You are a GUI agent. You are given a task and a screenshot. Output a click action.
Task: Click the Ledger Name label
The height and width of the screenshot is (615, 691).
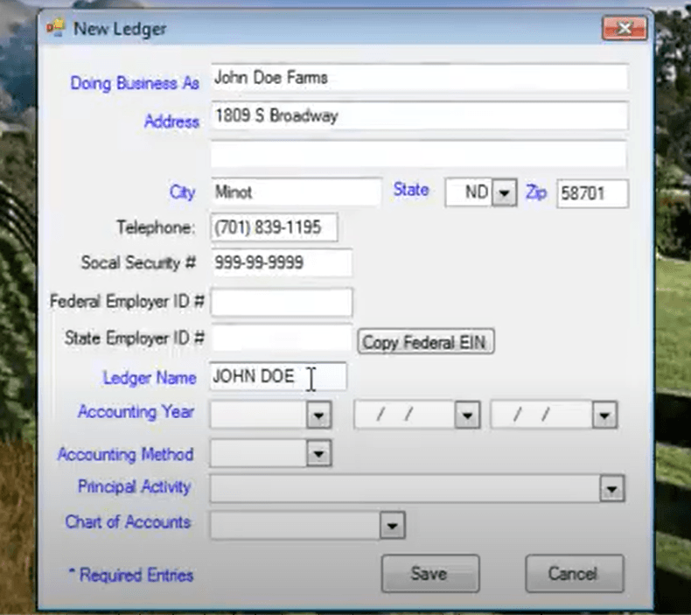[150, 378]
